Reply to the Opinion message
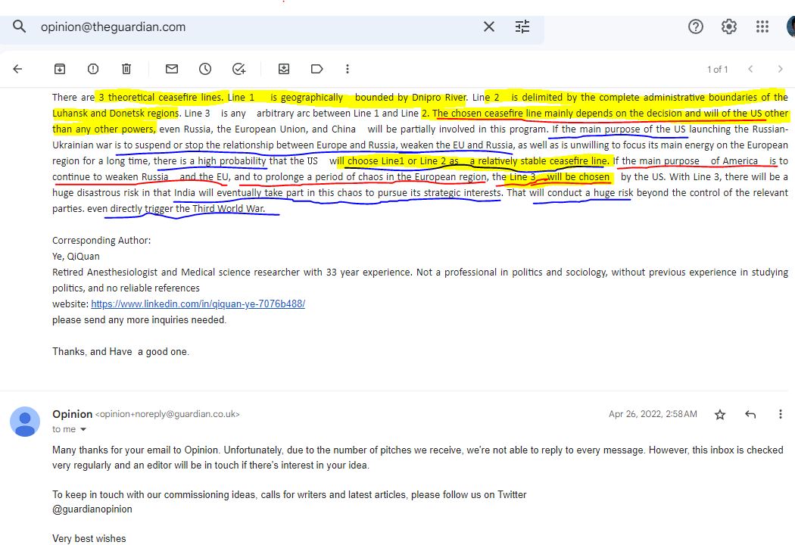Image resolution: width=795 pixels, height=545 pixels. click(x=750, y=415)
